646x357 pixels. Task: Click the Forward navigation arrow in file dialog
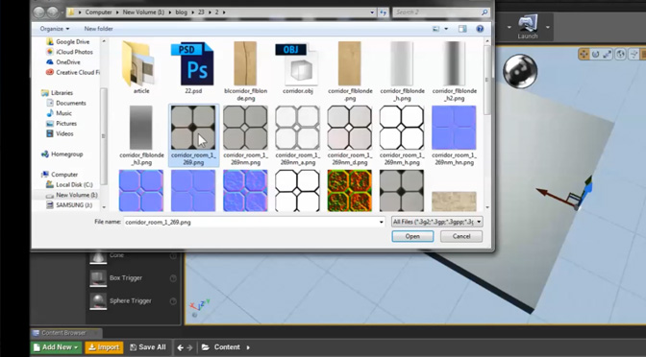pos(52,12)
